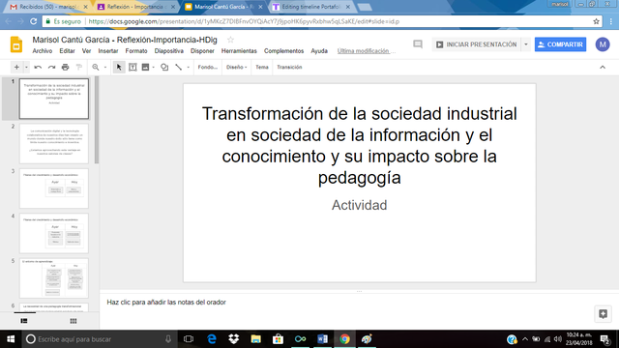619x348 pixels.
Task: Click the presentation title Marisol Cantú García
Action: point(125,40)
